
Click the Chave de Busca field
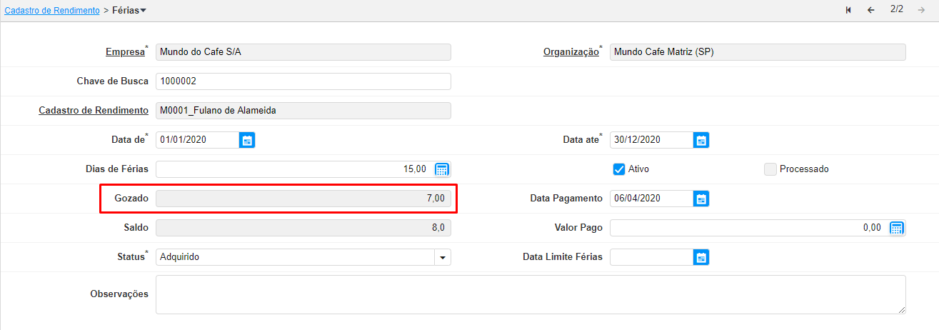(303, 81)
